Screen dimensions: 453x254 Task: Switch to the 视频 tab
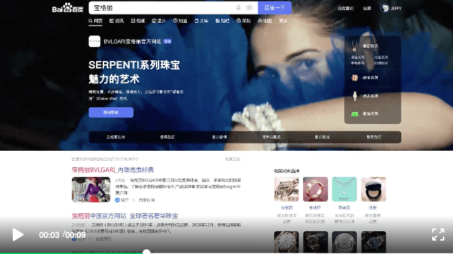pos(138,21)
